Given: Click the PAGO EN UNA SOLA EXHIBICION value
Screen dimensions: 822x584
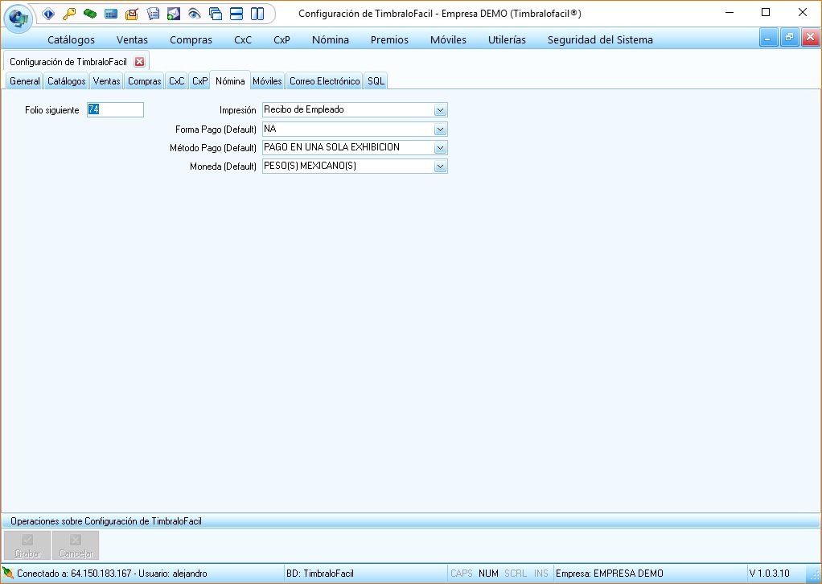Looking at the screenshot, I should tap(332, 147).
